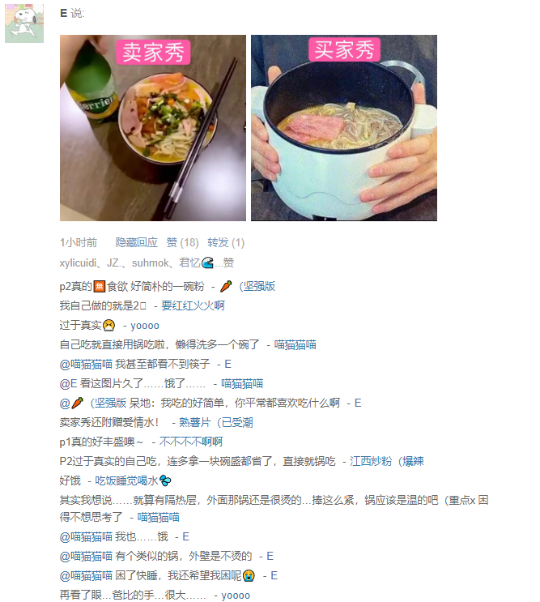Click the Snoopy avatar picture
This screenshot has width=540, height=602.
pyautogui.click(x=24, y=23)
